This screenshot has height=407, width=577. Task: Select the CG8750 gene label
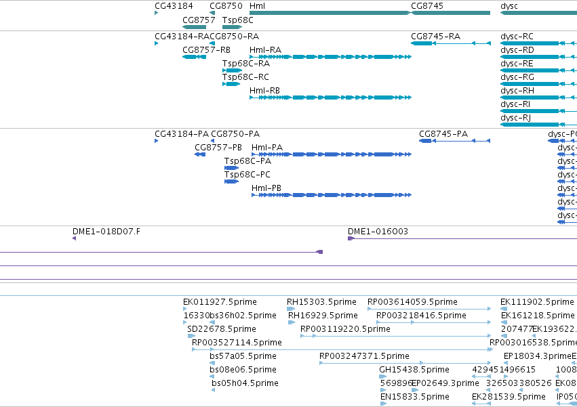click(226, 6)
